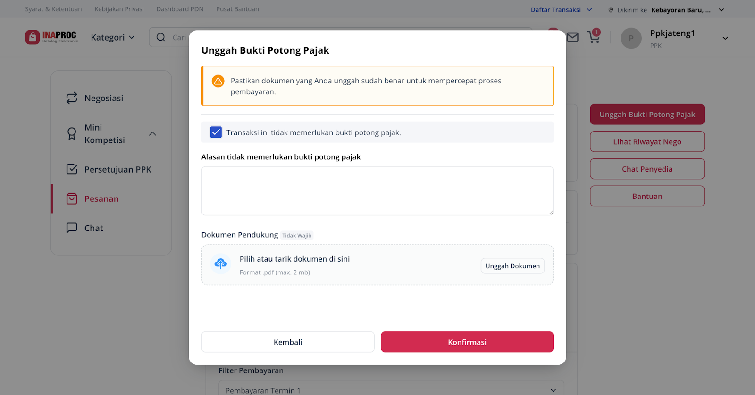The width and height of the screenshot is (755, 395).
Task: Open the Ppkjateng1 profile menu chevron
Action: pos(725,38)
